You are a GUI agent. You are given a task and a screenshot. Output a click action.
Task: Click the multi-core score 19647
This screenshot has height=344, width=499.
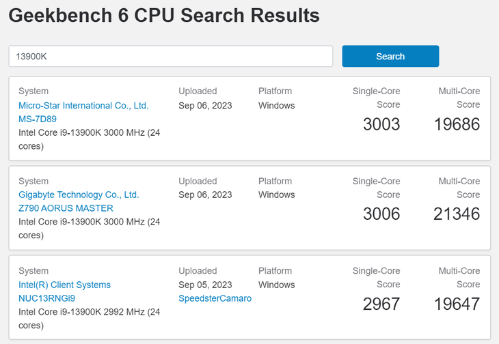click(x=457, y=304)
